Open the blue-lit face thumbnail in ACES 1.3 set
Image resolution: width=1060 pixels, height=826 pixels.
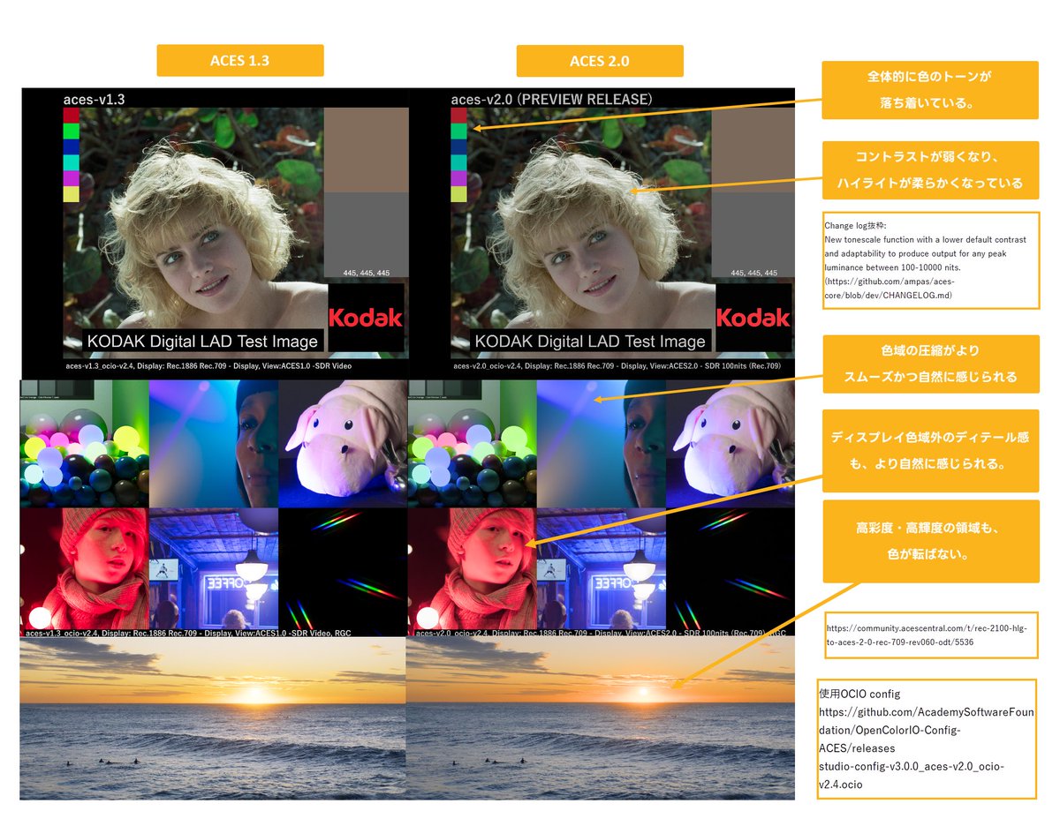213,444
